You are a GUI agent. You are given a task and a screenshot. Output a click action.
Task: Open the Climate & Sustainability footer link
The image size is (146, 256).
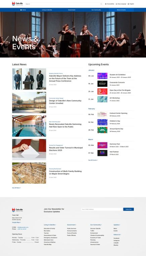97,235
